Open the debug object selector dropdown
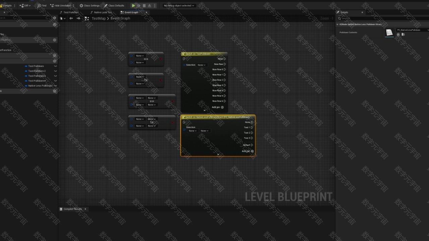 coord(179,5)
